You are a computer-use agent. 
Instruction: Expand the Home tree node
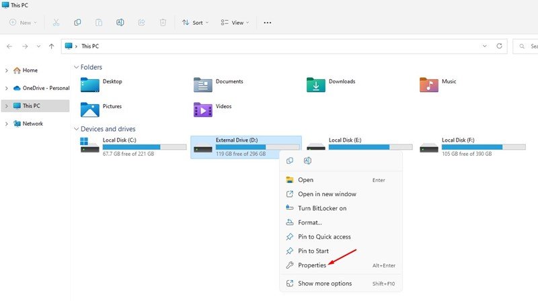tap(7, 70)
